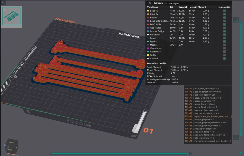The image size is (244, 156).
Task: Click the Total Filament label
Action: [x=154, y=67]
